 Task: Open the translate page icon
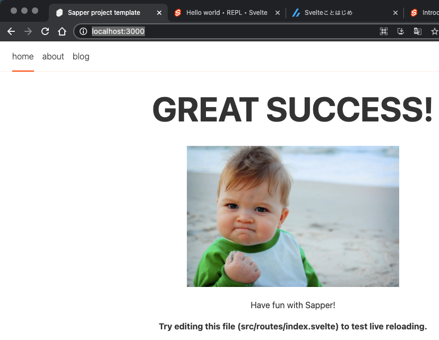pyautogui.click(x=418, y=31)
